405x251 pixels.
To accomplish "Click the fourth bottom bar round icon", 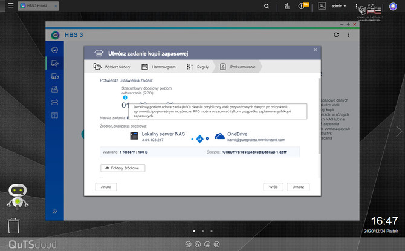I will [x=217, y=244].
